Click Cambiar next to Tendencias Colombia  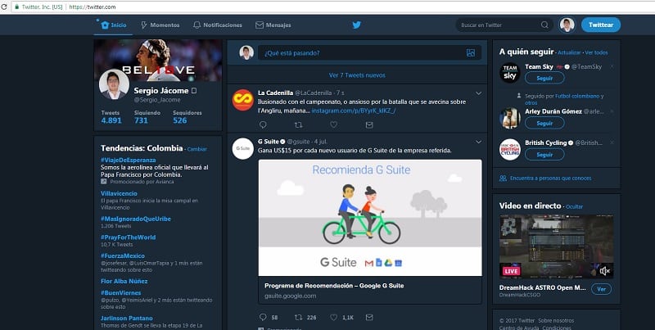click(196, 149)
